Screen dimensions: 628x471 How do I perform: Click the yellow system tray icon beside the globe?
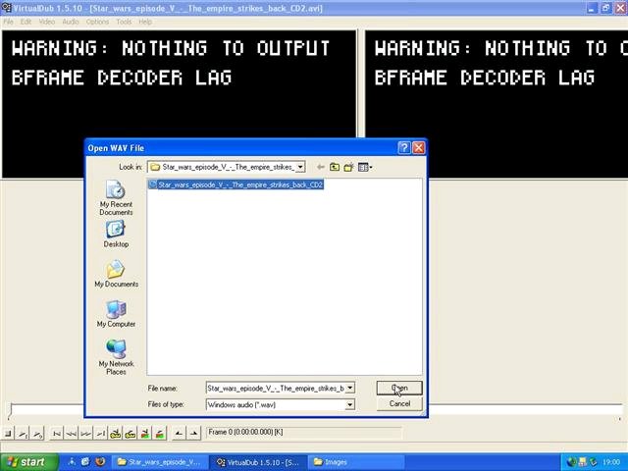point(582,462)
